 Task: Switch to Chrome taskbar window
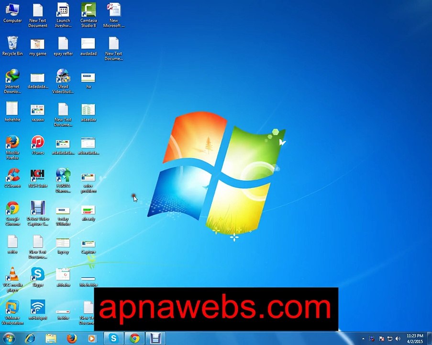point(134,338)
